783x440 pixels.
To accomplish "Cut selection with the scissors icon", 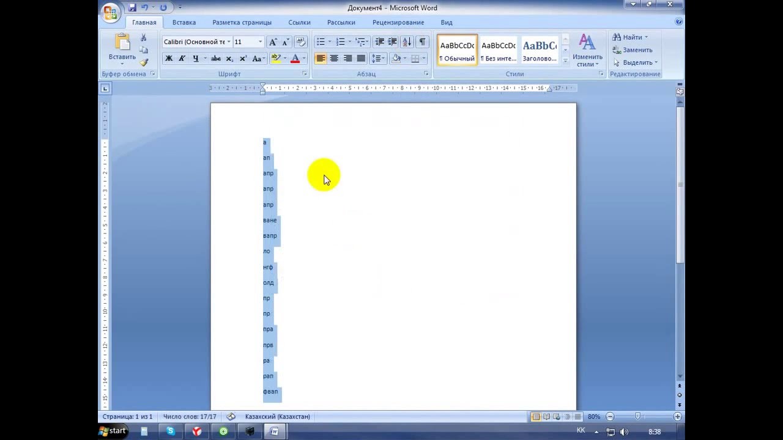I will point(144,38).
